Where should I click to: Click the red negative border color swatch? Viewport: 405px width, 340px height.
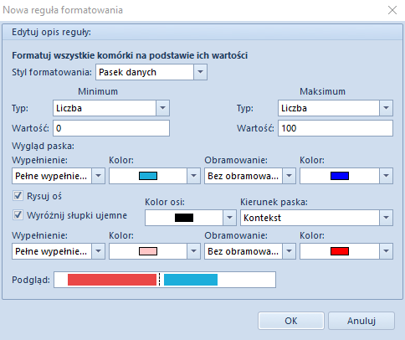tap(340, 251)
